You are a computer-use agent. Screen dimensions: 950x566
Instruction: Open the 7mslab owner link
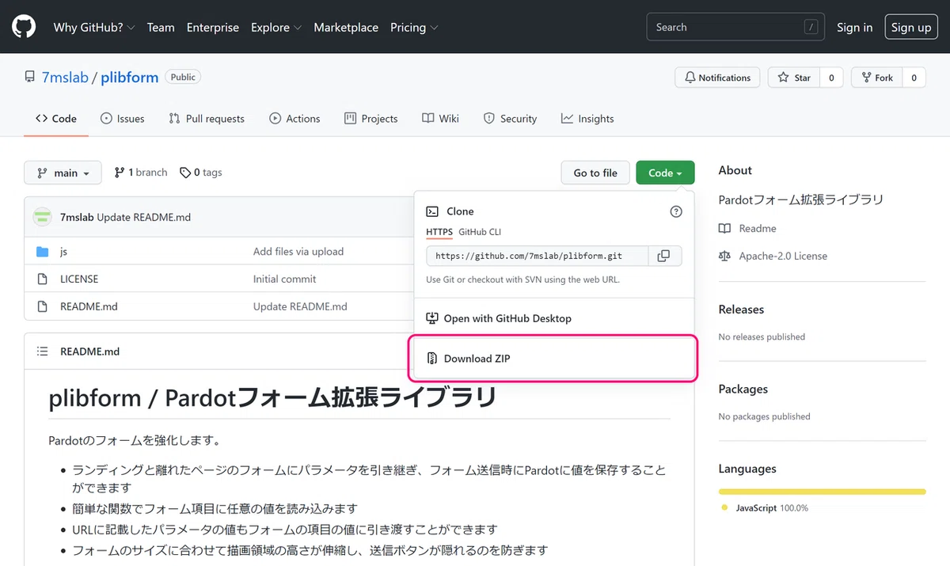65,78
